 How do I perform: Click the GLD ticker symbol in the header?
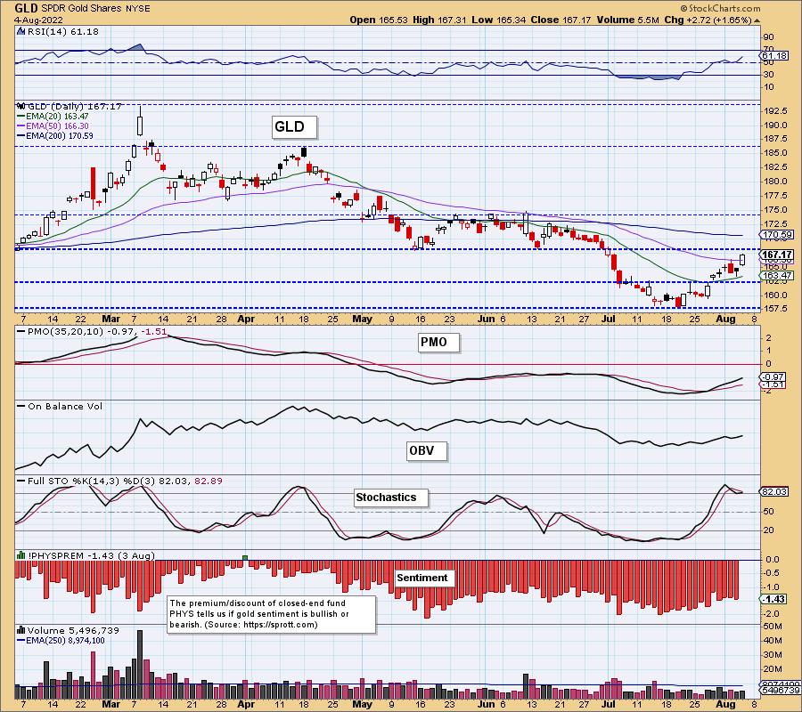pyautogui.click(x=25, y=8)
